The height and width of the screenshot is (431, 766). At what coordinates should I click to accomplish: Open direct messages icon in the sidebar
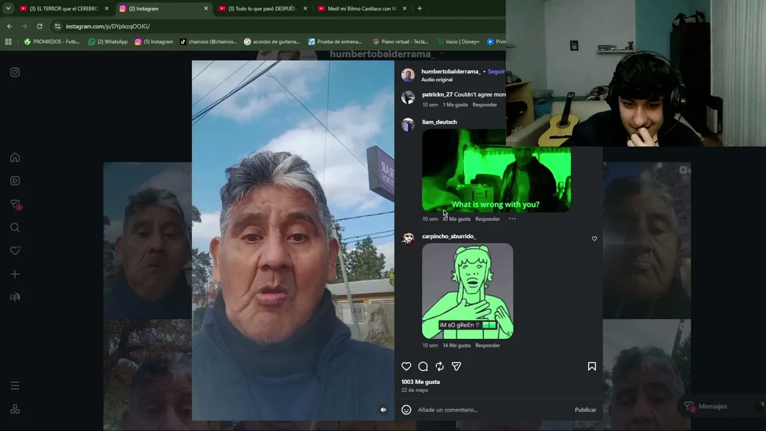click(16, 205)
